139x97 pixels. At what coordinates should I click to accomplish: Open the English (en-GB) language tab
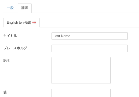click(x=21, y=23)
